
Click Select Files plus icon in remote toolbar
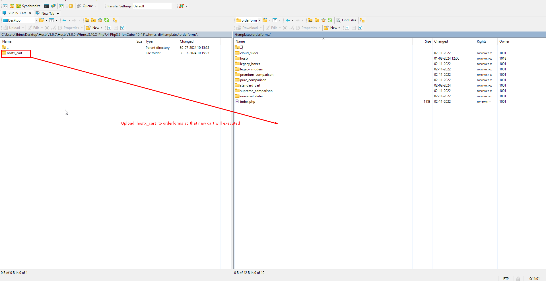[x=347, y=28]
